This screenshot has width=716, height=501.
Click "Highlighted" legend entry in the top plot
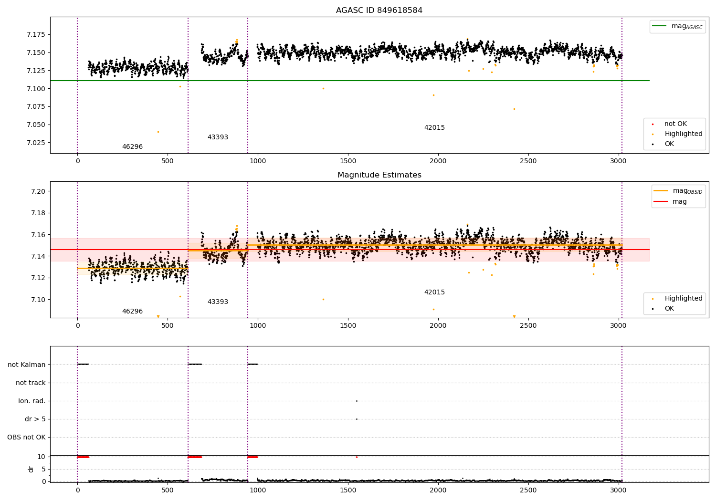click(x=683, y=134)
